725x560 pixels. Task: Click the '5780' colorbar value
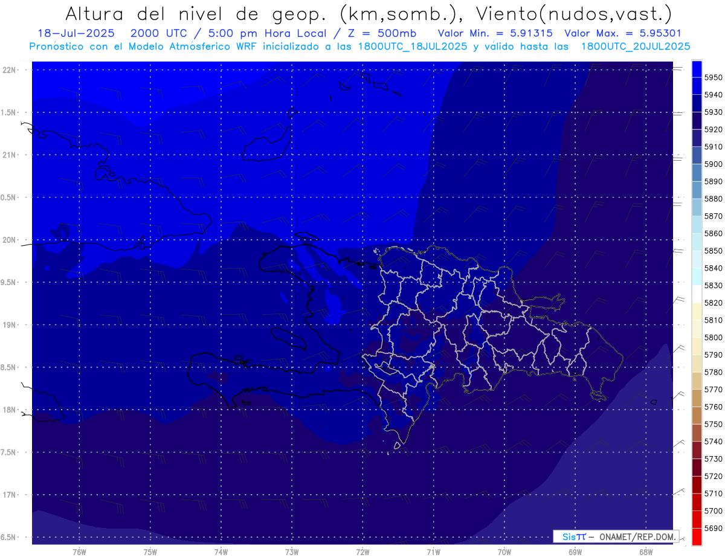pyautogui.click(x=714, y=372)
